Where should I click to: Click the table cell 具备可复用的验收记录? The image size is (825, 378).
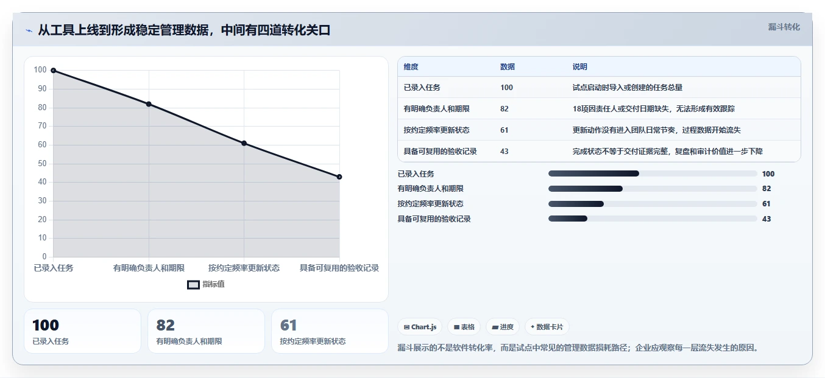(440, 152)
